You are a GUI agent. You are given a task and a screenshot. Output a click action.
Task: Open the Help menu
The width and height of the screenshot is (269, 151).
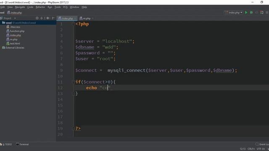pos(84,7)
